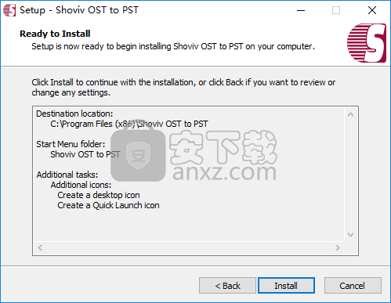The width and height of the screenshot is (391, 303).
Task: Click the 'Ready to Install' heading
Action: click(55, 34)
